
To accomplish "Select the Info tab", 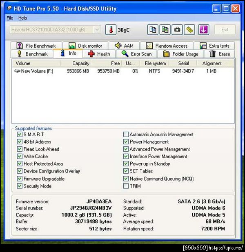I will click(68, 53).
